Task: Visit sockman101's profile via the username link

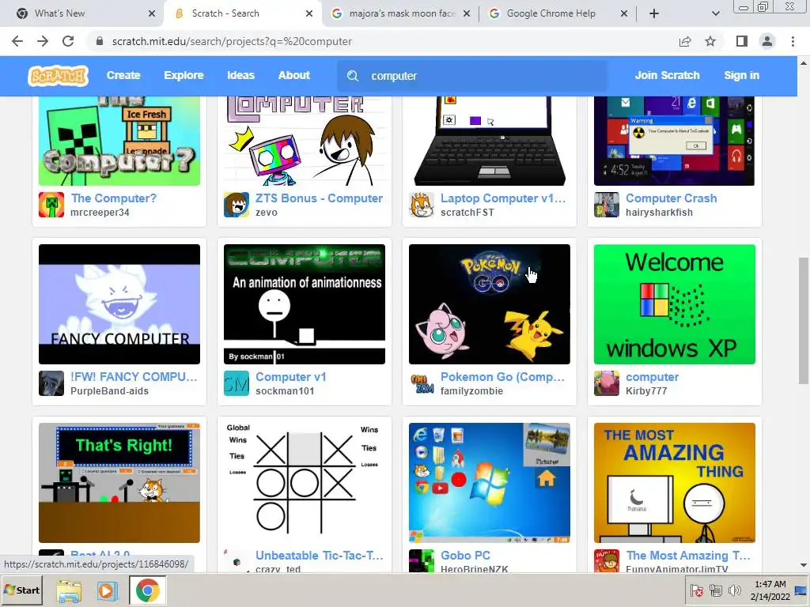Action: (x=285, y=391)
